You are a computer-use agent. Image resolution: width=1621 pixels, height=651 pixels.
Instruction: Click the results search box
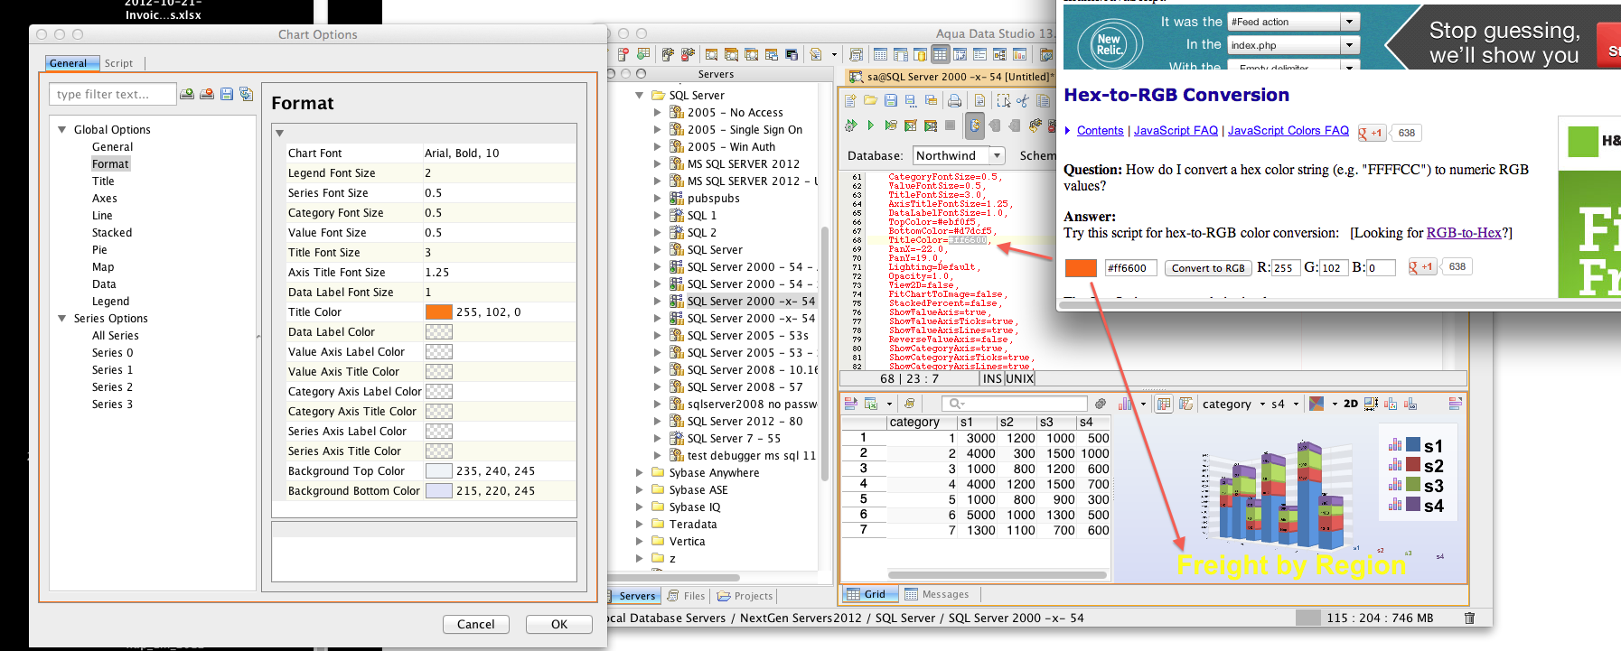[1014, 404]
